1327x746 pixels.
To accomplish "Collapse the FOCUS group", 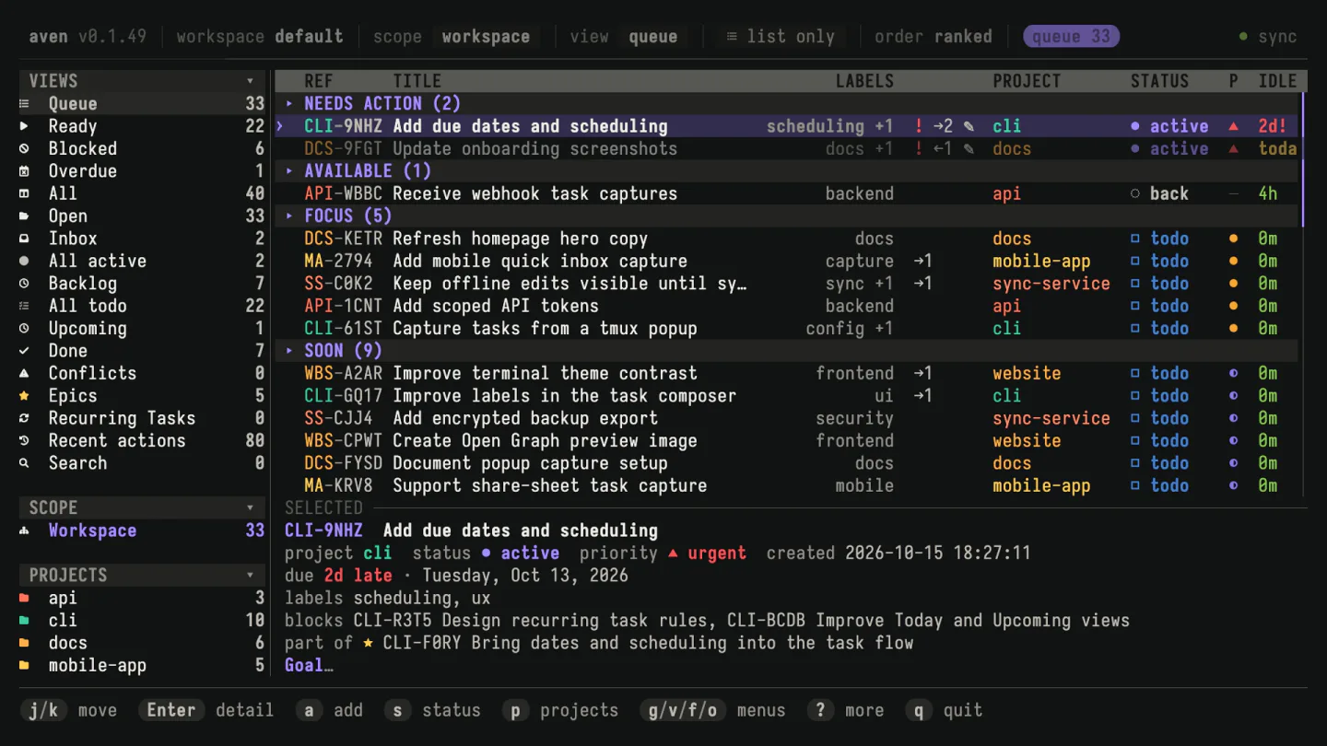I will click(x=289, y=216).
